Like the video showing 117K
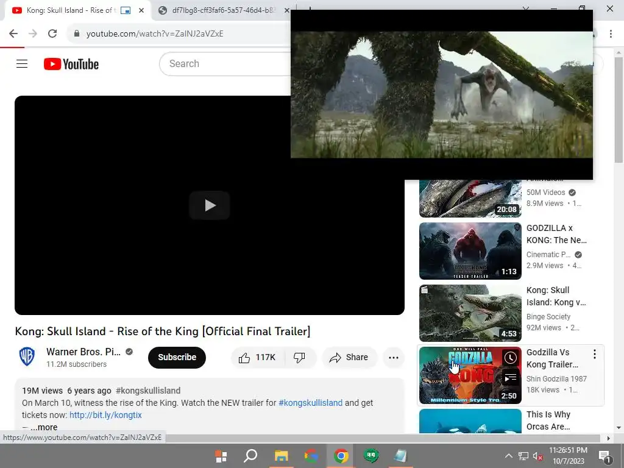Image resolution: width=624 pixels, height=468 pixels. [257, 357]
